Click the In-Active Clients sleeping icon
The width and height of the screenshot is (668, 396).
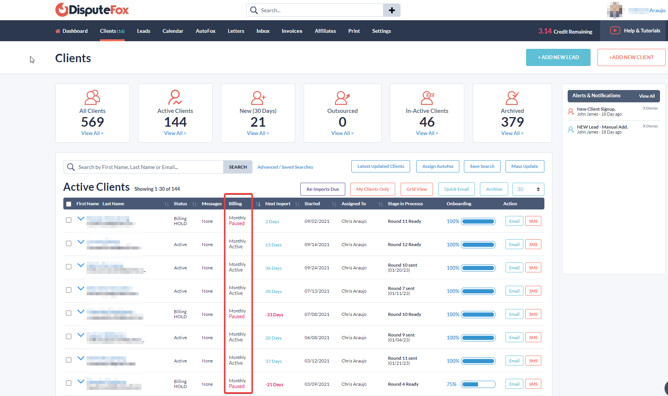click(427, 98)
